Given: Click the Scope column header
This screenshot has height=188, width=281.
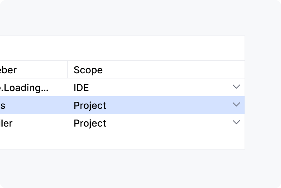Looking at the screenshot, I should (x=88, y=70).
